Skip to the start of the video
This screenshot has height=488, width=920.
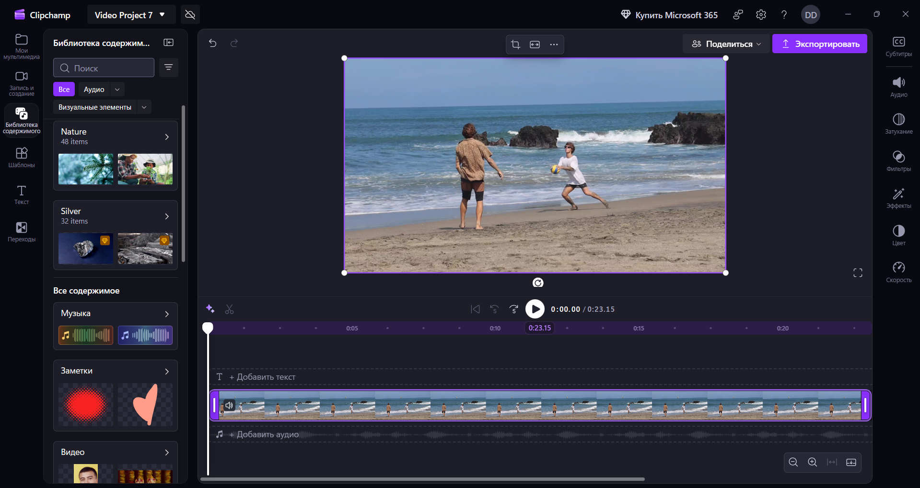[x=475, y=309]
